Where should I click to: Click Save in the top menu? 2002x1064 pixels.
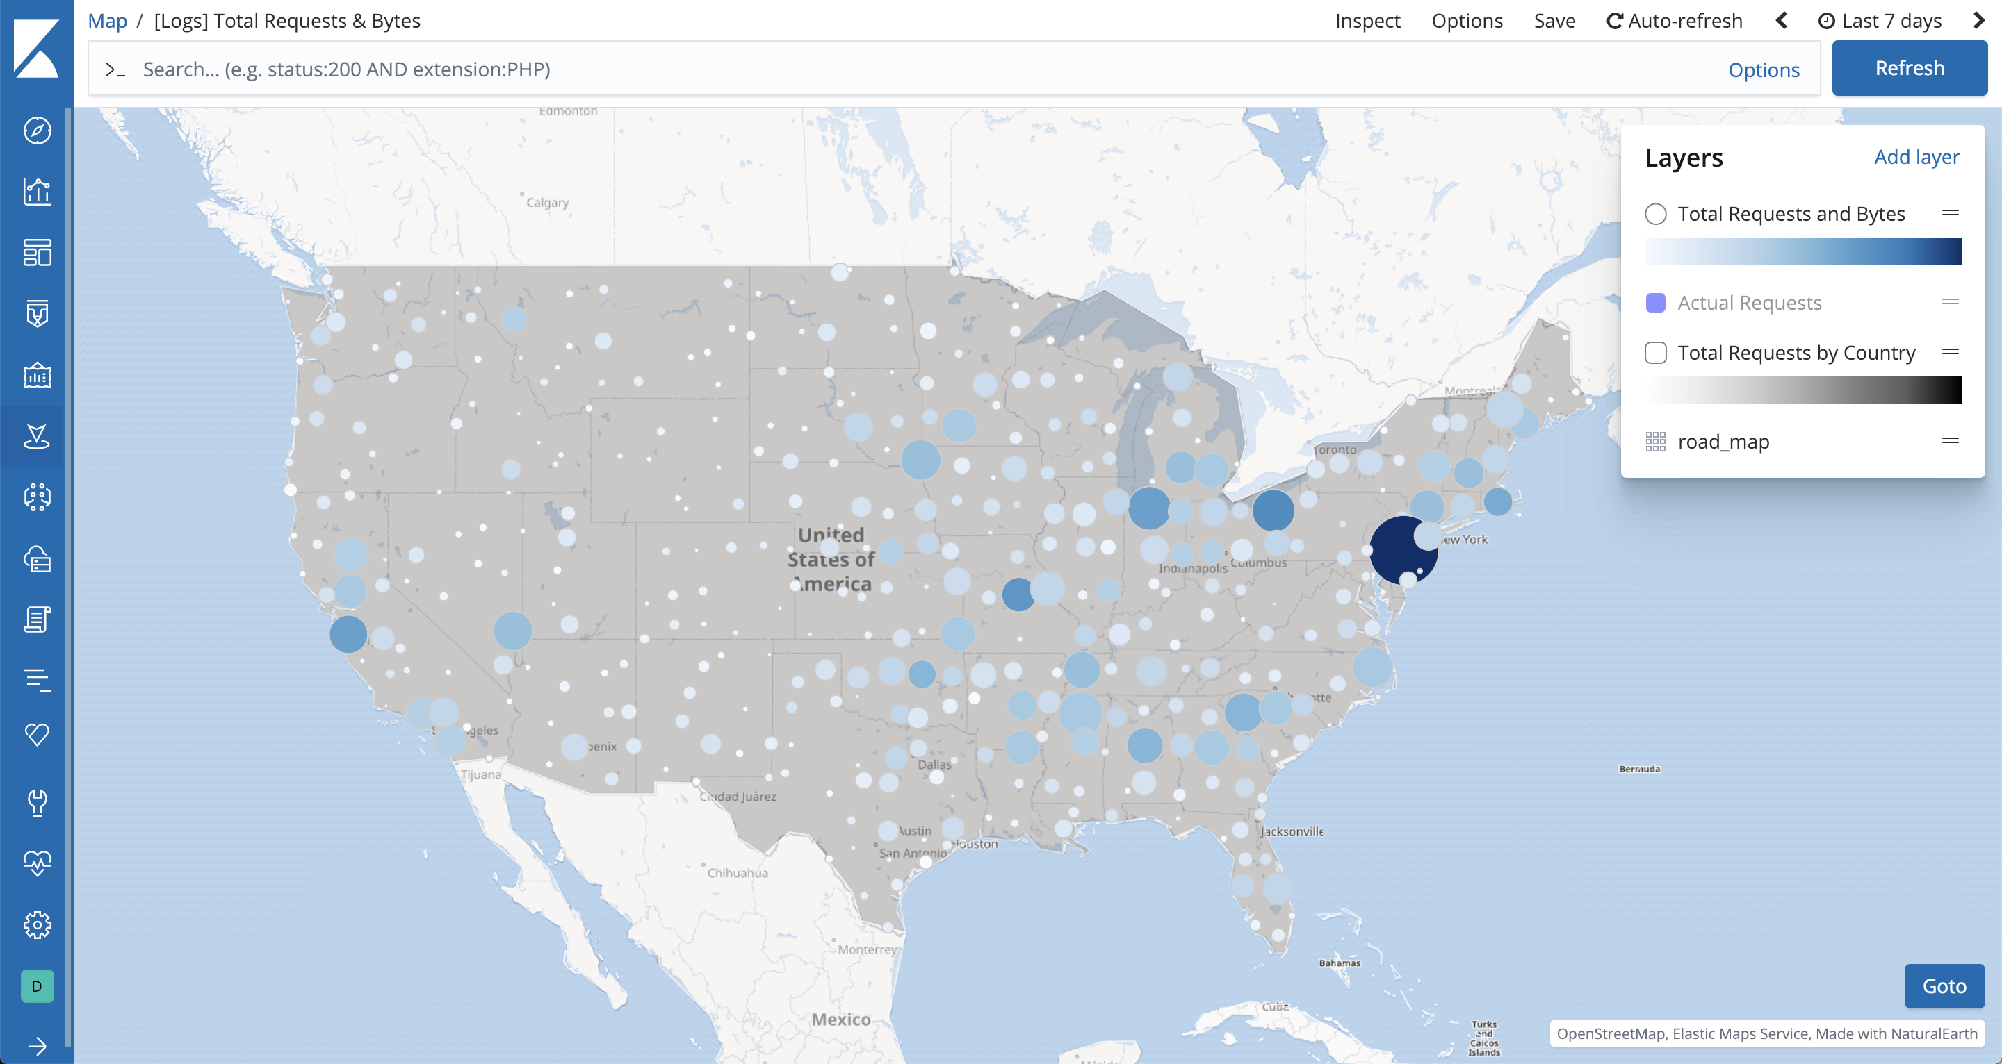tap(1554, 21)
